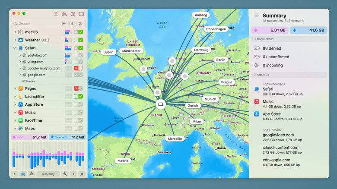This screenshot has width=337, height=189.
Task: Show the 528 more domains
Action: pyautogui.click(x=30, y=81)
